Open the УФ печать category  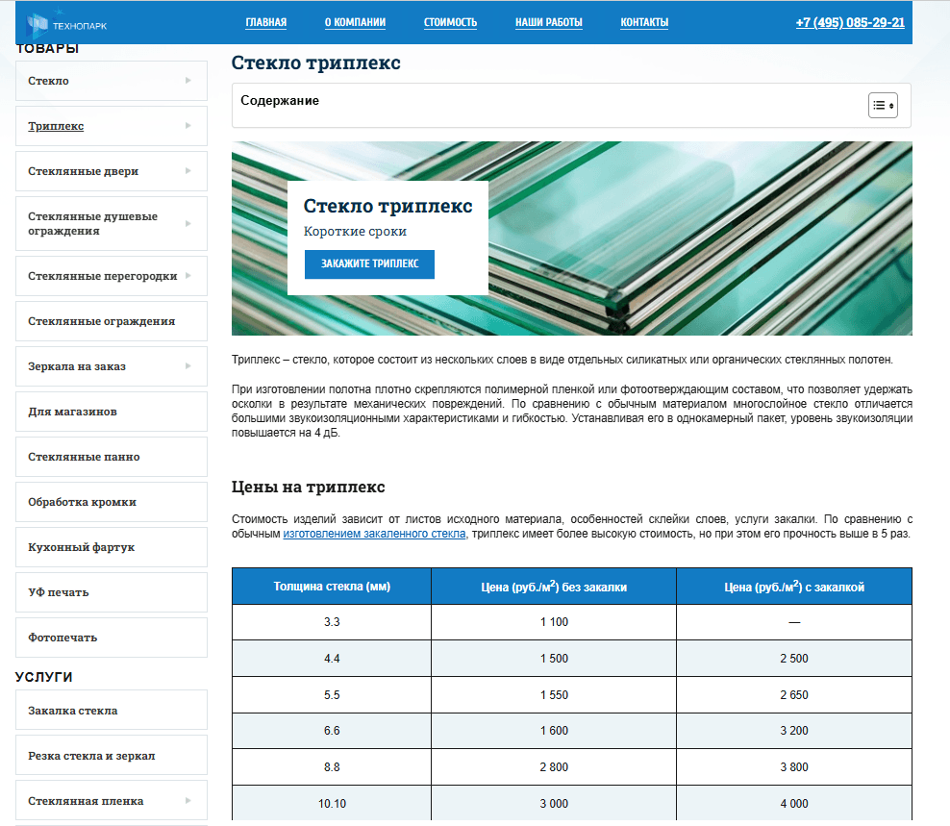coord(112,592)
